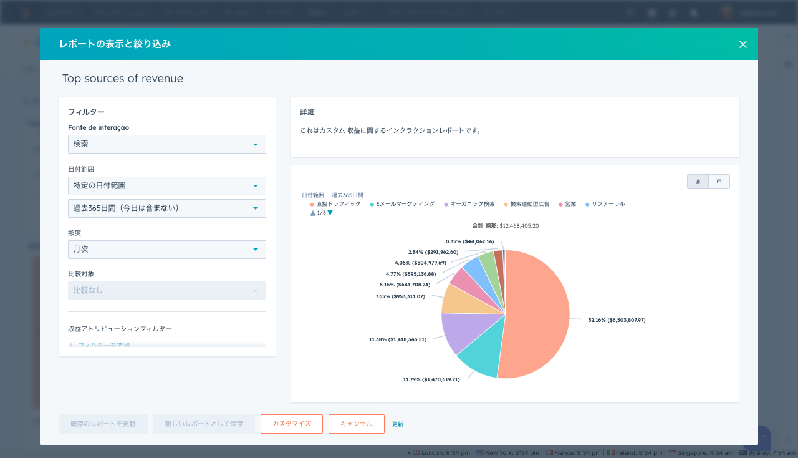Switch to the chart view icon
Image resolution: width=798 pixels, height=458 pixels.
point(698,182)
